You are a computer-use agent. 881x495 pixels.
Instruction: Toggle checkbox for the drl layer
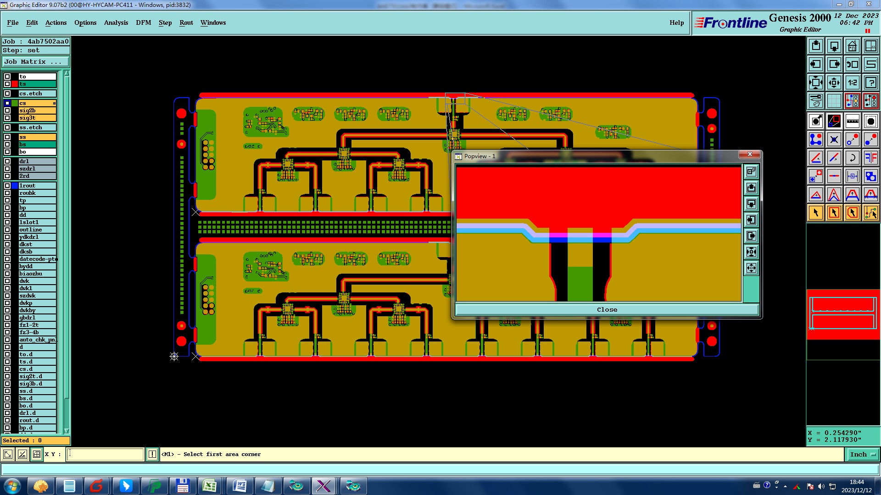click(7, 161)
